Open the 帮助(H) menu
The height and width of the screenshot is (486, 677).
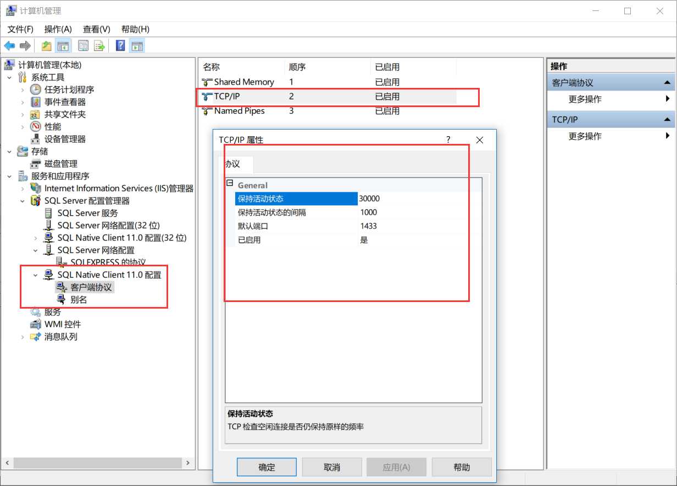(x=135, y=29)
